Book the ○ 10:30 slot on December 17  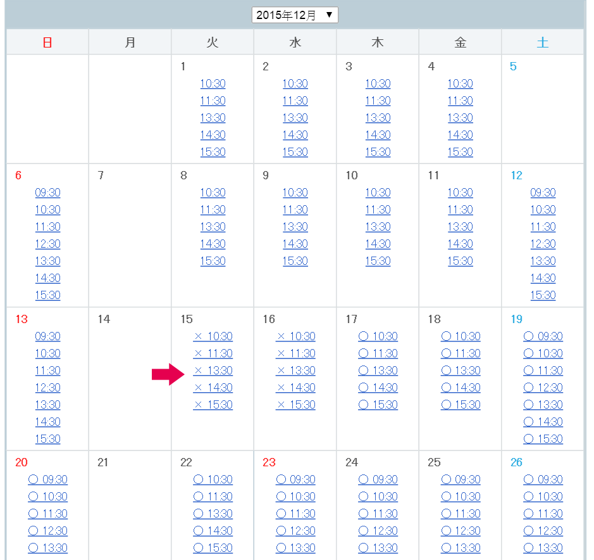[x=378, y=336]
